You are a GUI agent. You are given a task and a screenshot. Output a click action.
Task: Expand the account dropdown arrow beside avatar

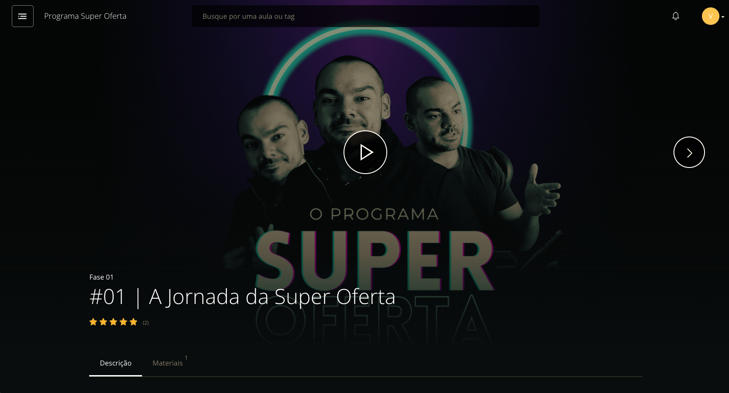point(723,17)
